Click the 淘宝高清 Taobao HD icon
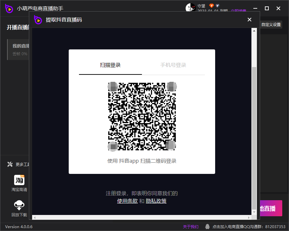The image size is (289, 231). (19, 180)
